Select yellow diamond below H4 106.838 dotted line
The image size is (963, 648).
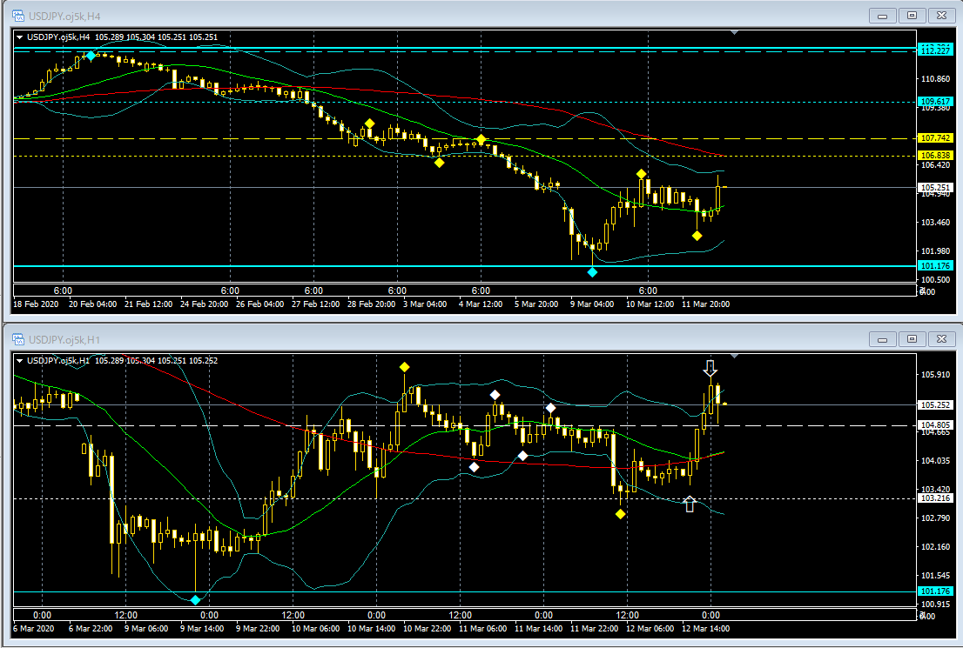click(x=439, y=163)
